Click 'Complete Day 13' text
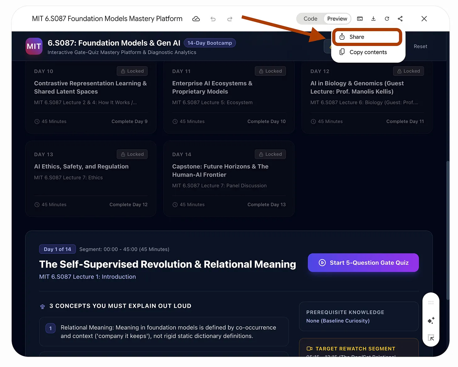The width and height of the screenshot is (458, 367). tap(266, 205)
